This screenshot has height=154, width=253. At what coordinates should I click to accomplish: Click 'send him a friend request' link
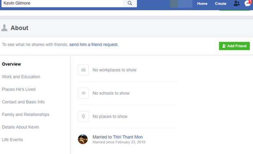pos(94,45)
